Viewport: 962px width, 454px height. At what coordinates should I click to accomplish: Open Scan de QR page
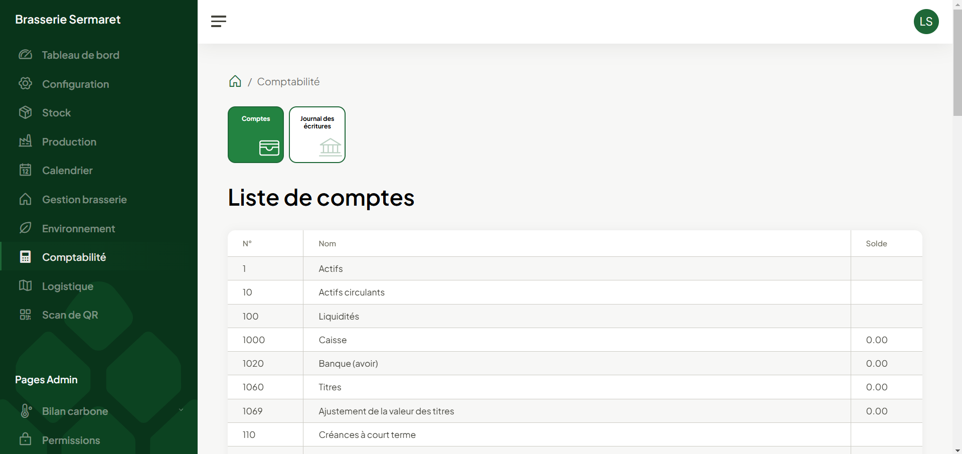[70, 315]
